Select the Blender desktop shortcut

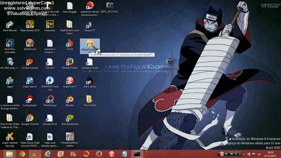coord(70,101)
